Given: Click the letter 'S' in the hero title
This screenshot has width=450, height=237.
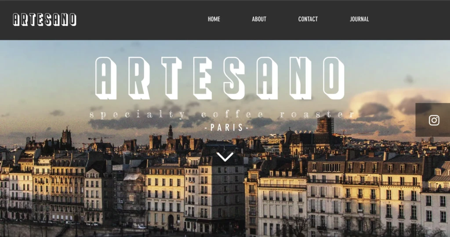Looking at the screenshot, I should coord(234,78).
